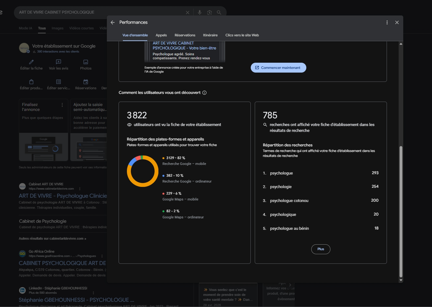Select the Mode IA search filter
432x307 pixels.
[25, 28]
